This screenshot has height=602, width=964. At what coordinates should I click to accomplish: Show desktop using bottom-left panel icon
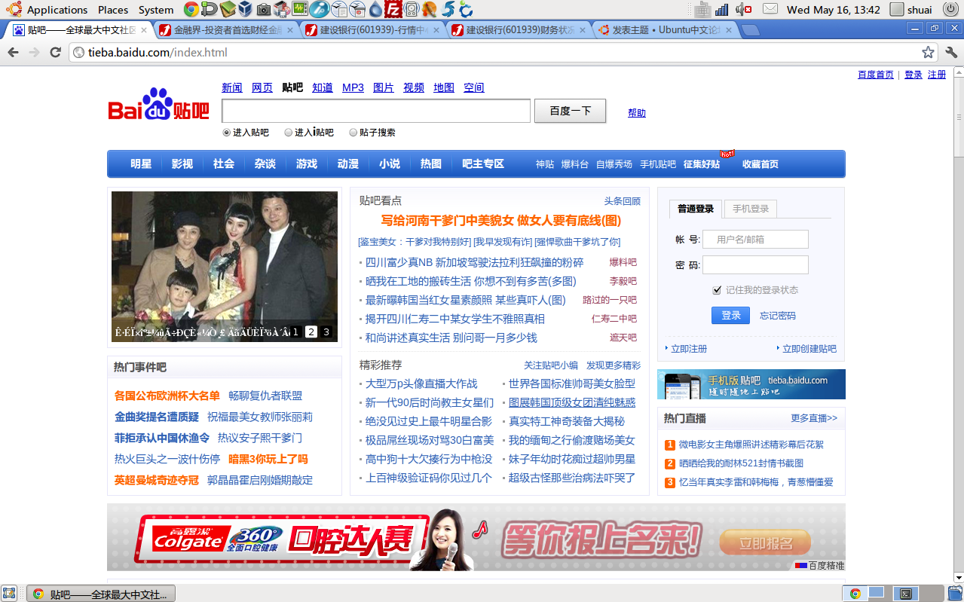click(x=9, y=593)
